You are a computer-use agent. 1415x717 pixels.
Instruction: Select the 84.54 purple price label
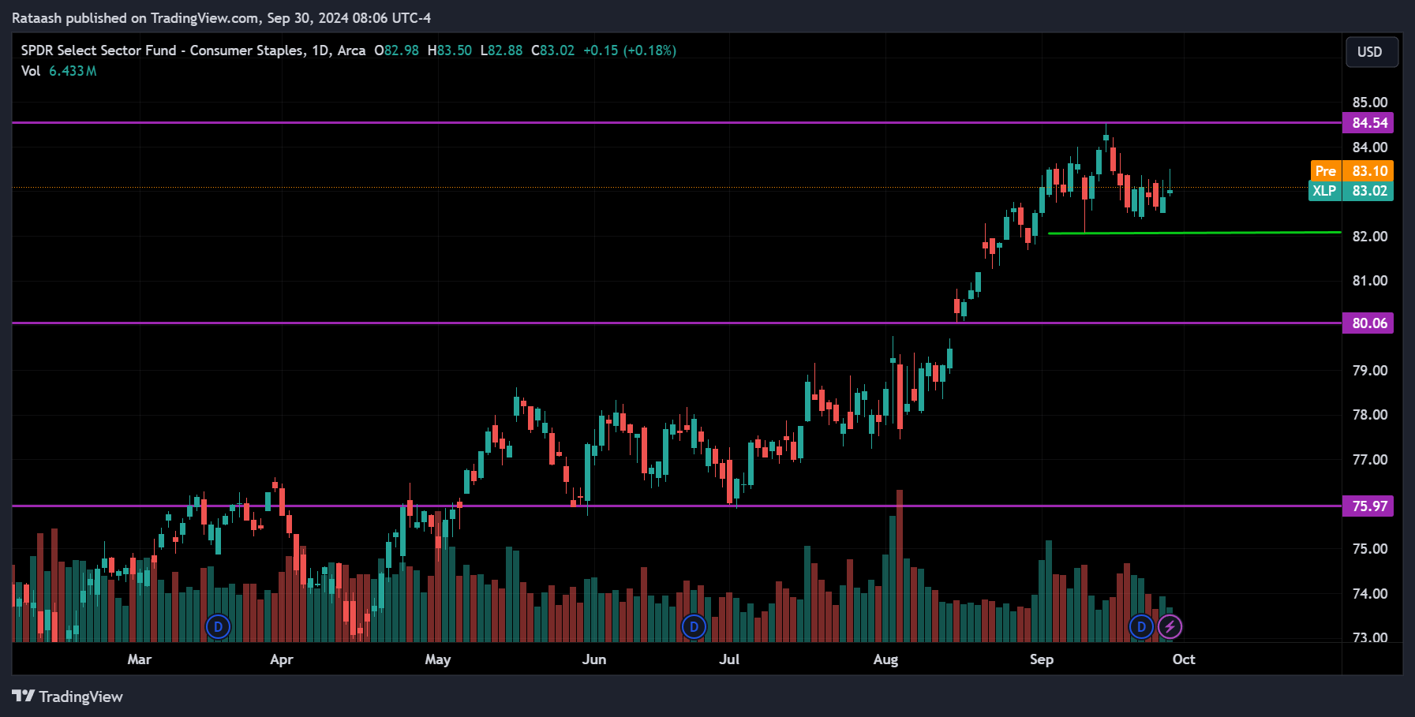[x=1368, y=123]
